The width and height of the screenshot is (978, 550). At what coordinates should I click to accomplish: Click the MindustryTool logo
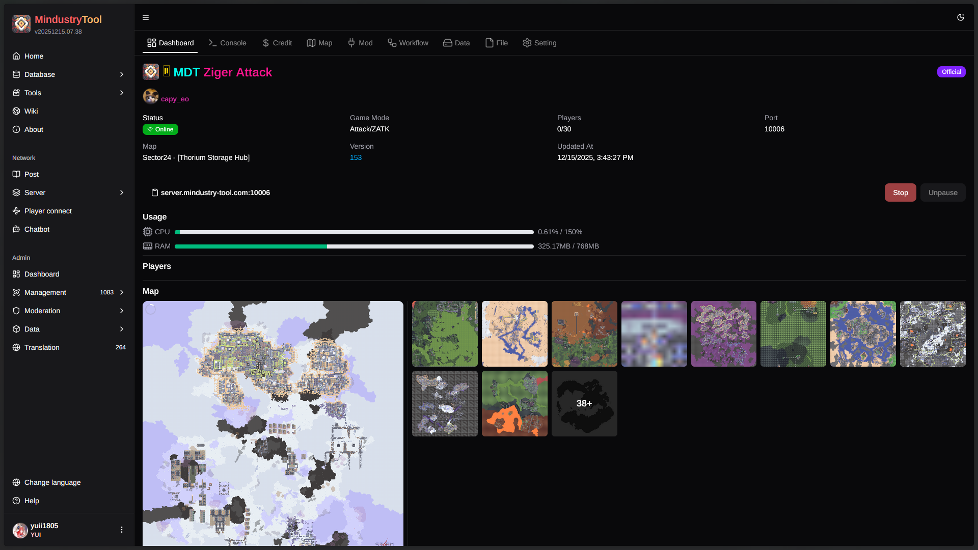(21, 23)
